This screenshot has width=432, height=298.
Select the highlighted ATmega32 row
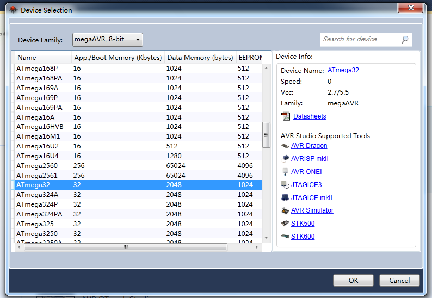(x=138, y=185)
